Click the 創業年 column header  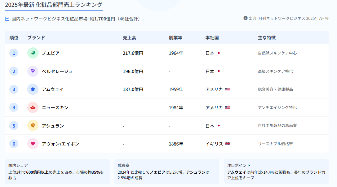[x=175, y=38]
